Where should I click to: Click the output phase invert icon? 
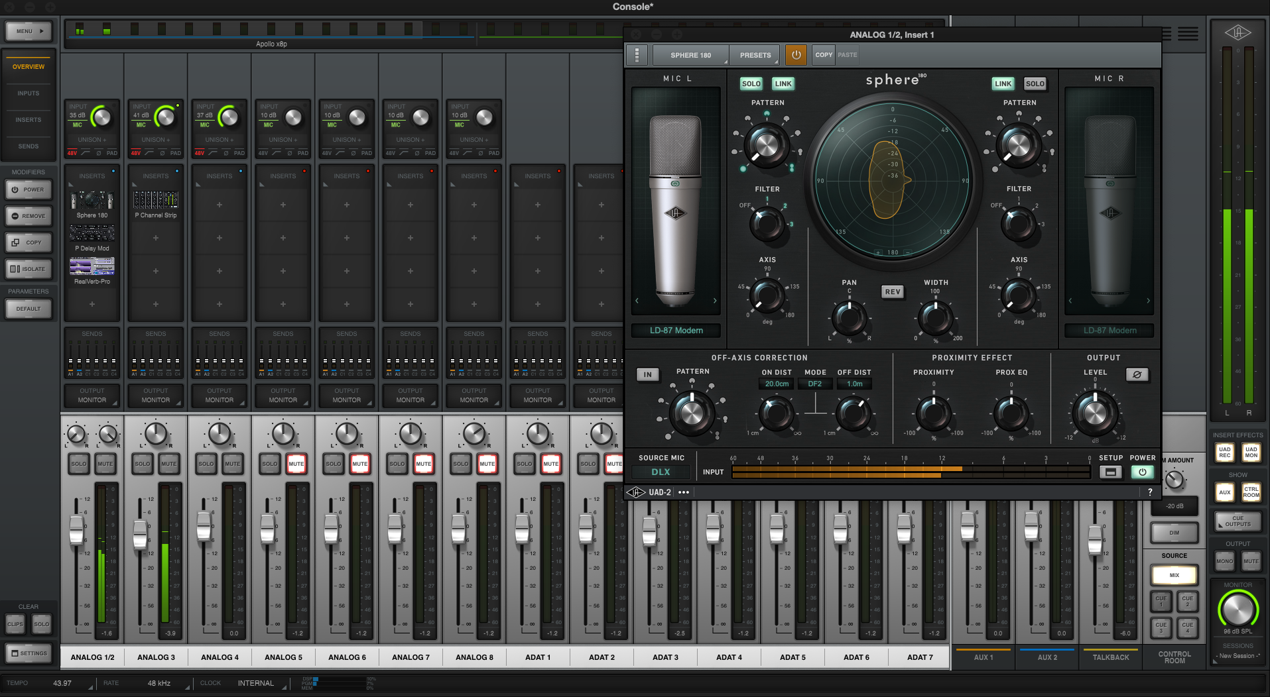tap(1137, 375)
